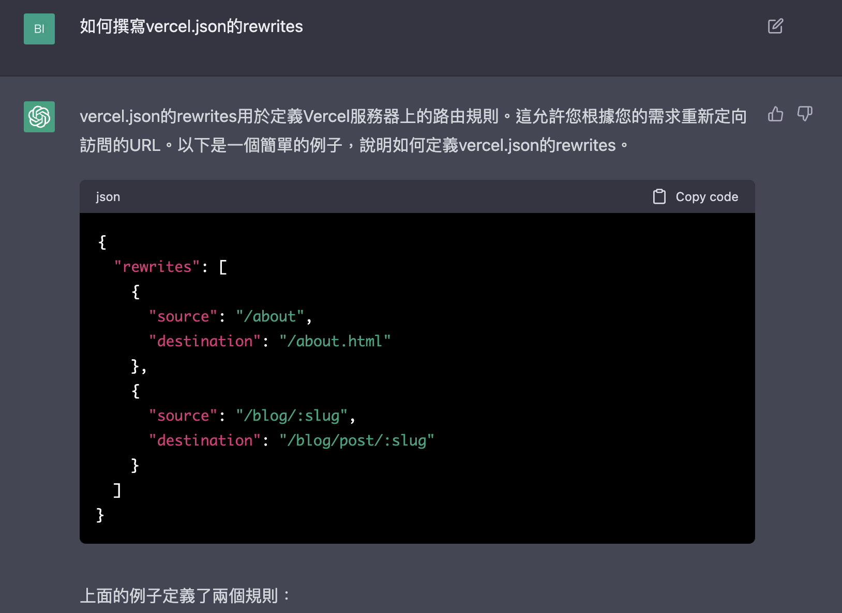842x613 pixels.
Task: Give the response a thumbs down
Action: (805, 114)
